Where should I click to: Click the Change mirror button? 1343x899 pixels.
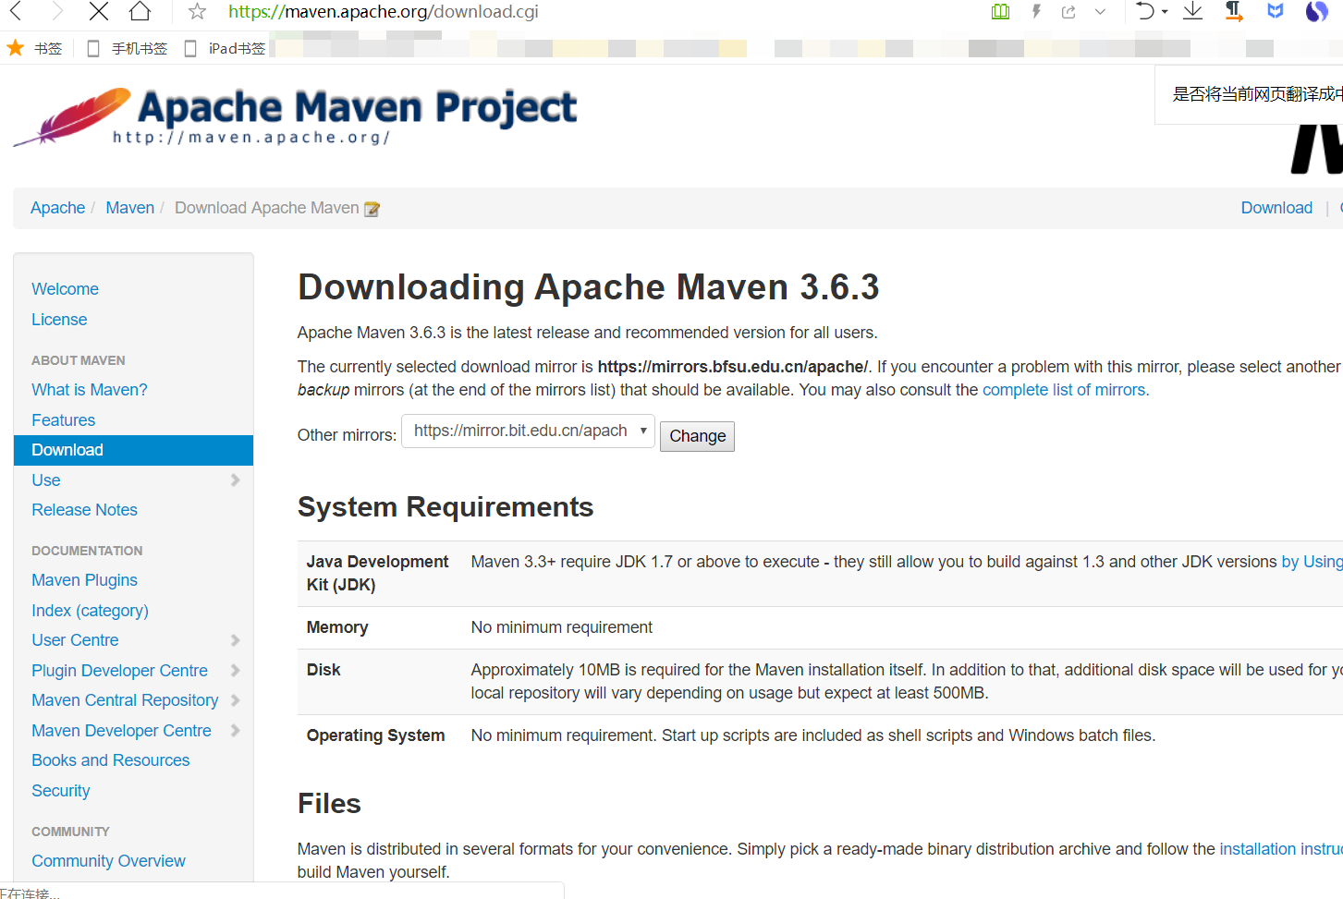point(697,436)
